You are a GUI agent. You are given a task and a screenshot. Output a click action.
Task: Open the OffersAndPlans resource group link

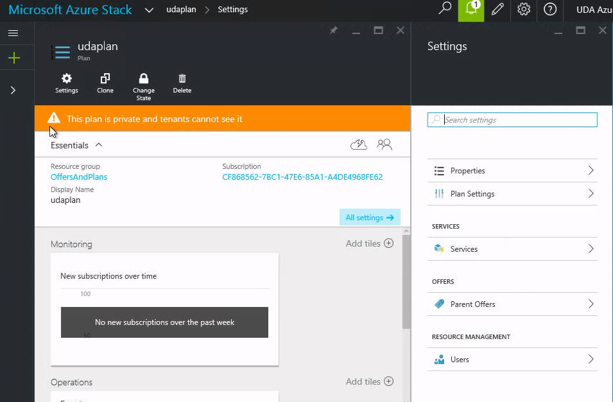(79, 177)
